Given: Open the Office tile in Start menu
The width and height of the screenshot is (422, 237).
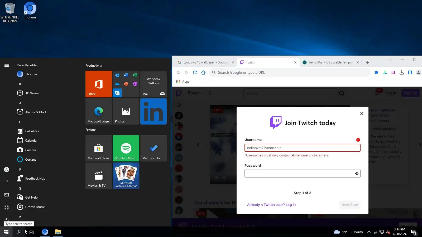Looking at the screenshot, I should [99, 84].
